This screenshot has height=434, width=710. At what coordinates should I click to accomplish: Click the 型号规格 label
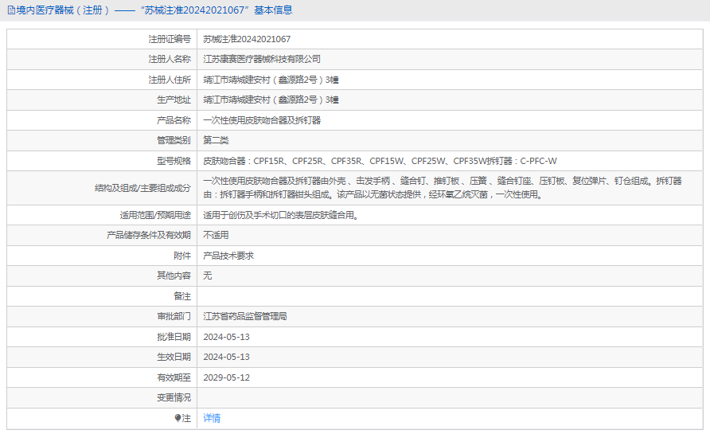174,161
